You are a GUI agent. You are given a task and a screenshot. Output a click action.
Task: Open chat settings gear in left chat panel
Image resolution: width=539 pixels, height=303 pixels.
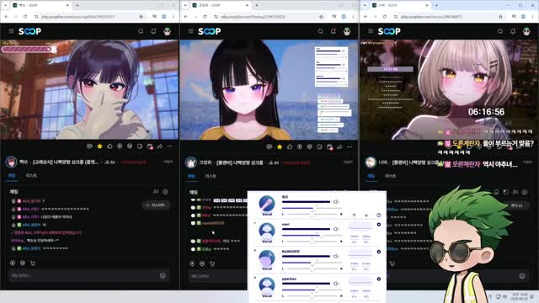[x=165, y=192]
